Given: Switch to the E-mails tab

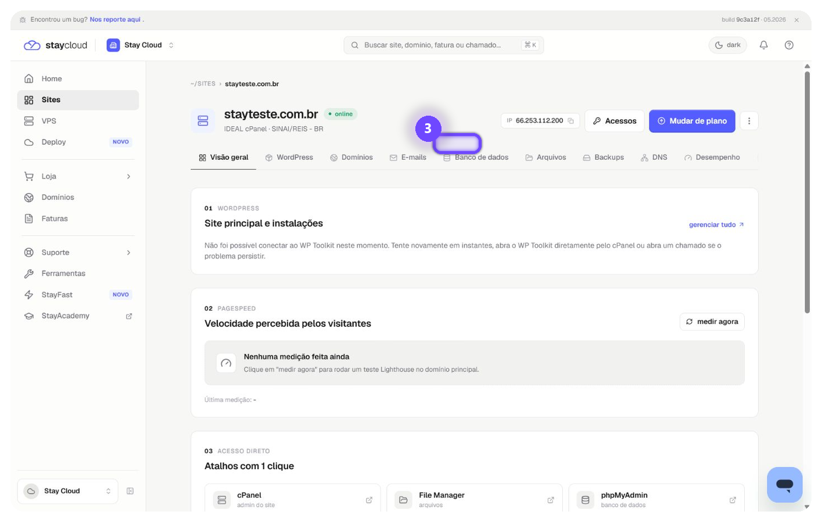Looking at the screenshot, I should [x=408, y=158].
